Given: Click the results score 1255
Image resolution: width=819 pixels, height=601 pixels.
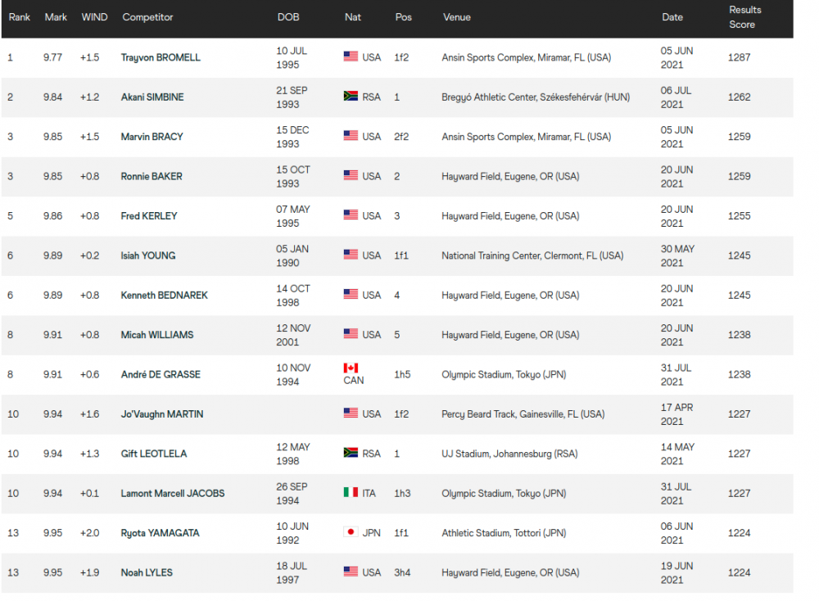Looking at the screenshot, I should coord(739,216).
